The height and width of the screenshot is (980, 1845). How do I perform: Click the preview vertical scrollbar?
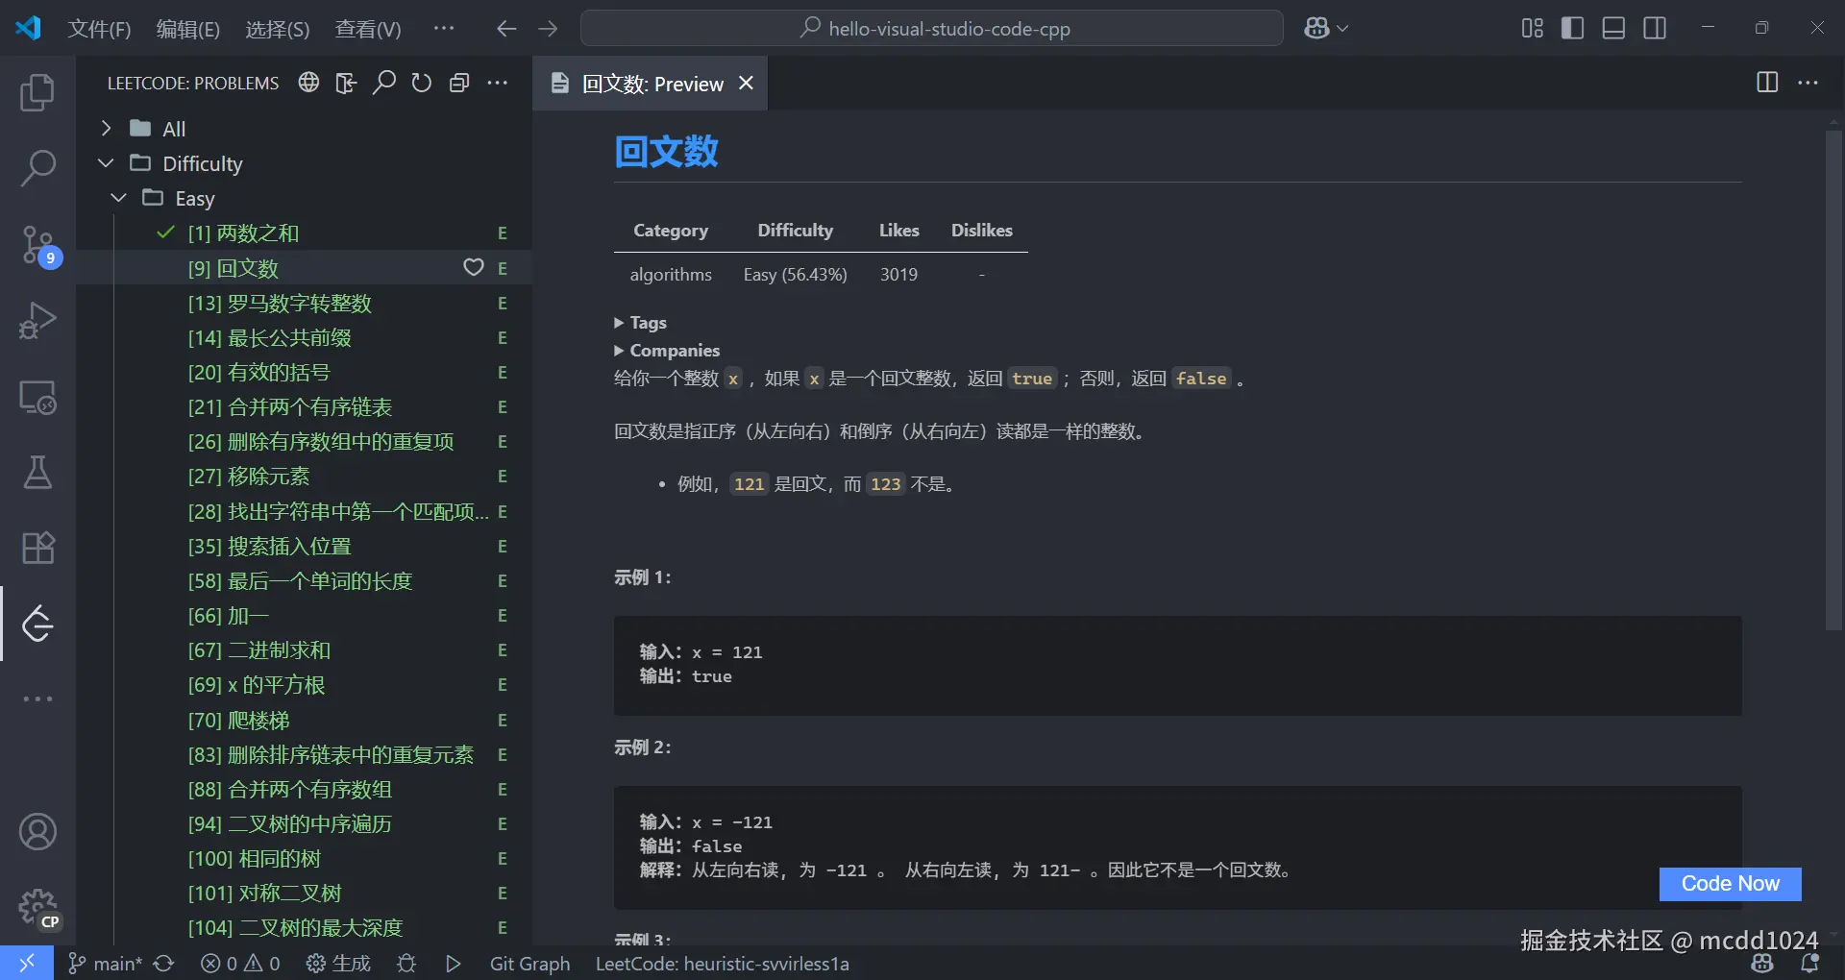click(x=1834, y=380)
